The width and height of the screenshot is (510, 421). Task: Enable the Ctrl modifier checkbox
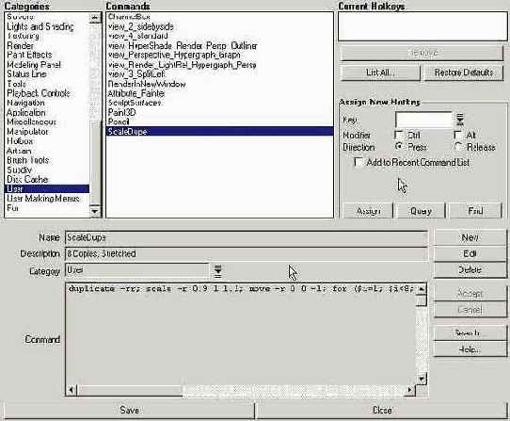point(398,135)
